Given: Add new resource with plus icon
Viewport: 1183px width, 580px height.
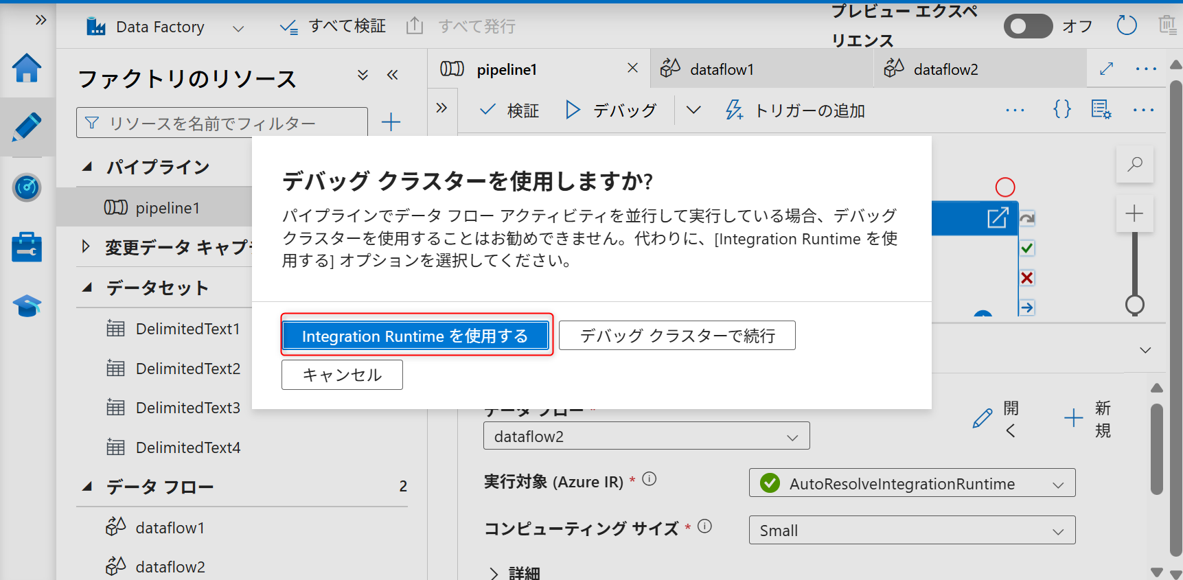Looking at the screenshot, I should point(391,122).
